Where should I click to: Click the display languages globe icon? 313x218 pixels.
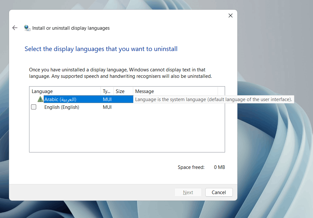point(27,28)
